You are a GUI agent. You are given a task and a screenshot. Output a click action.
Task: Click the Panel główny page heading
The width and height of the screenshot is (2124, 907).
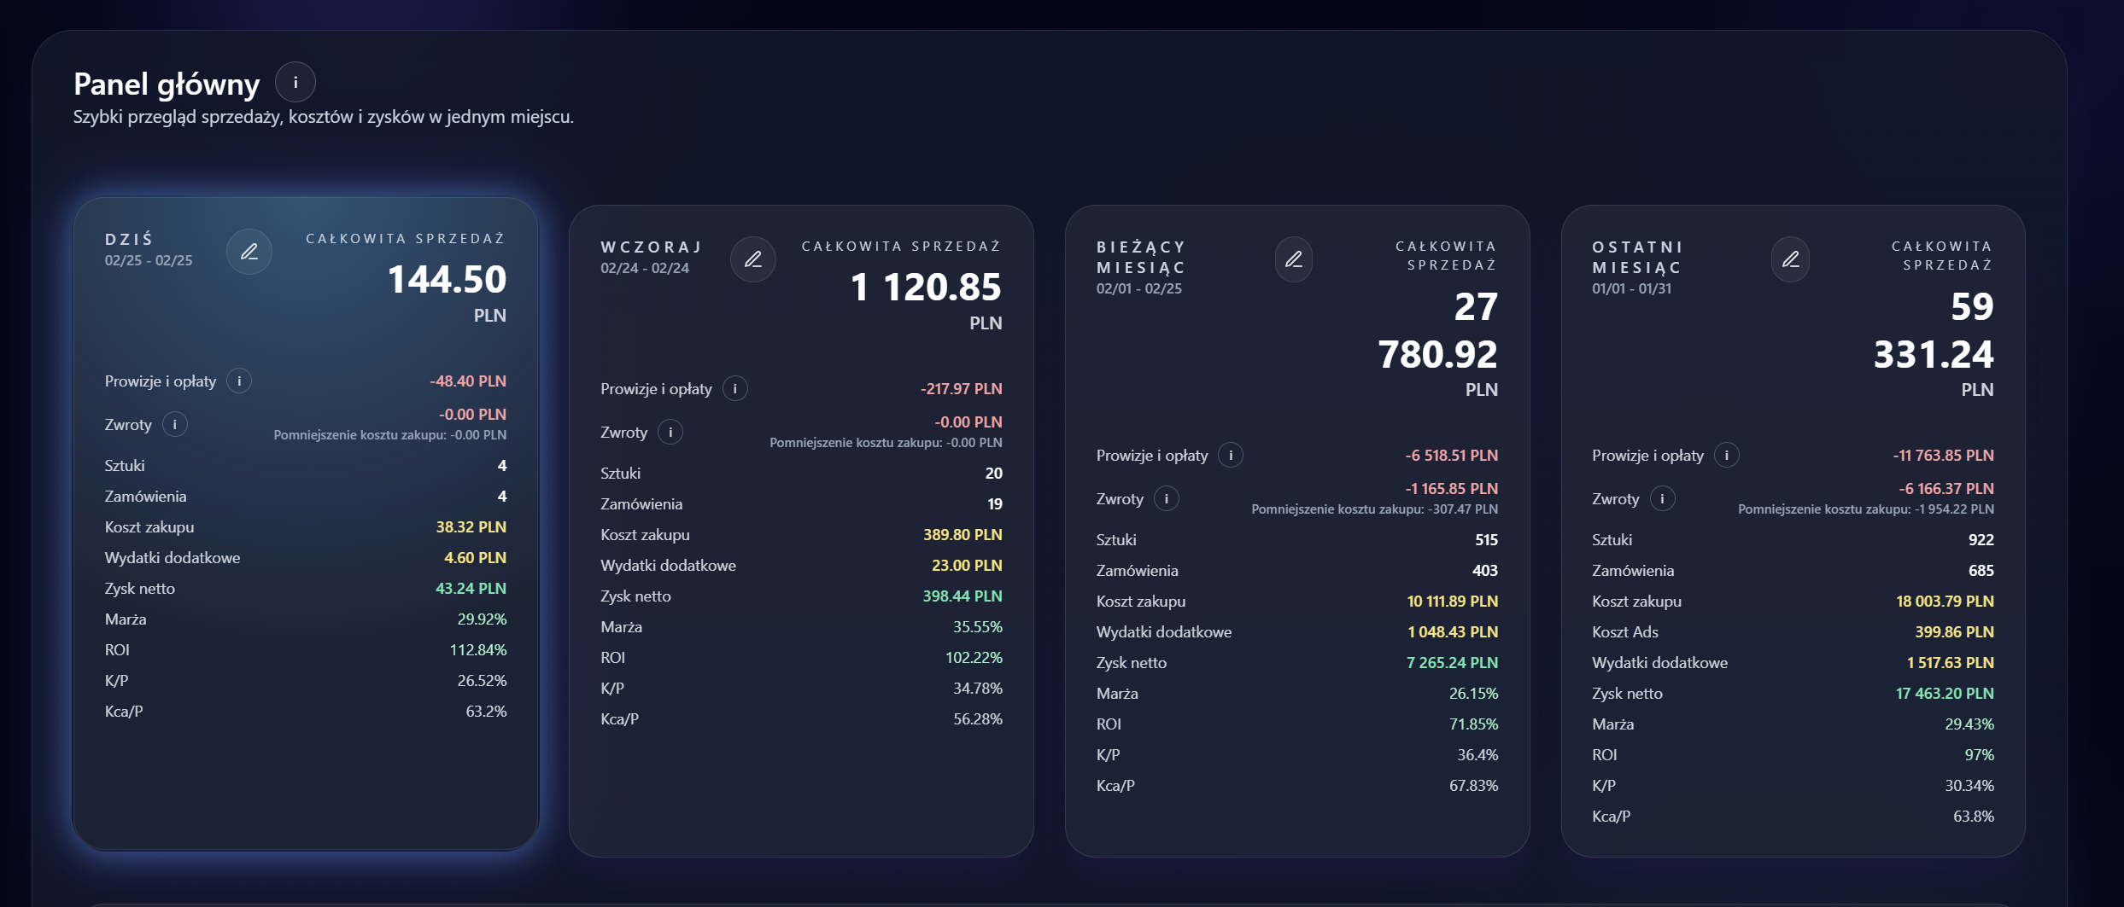(x=167, y=84)
